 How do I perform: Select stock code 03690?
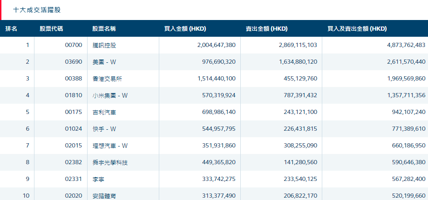pyautogui.click(x=74, y=62)
